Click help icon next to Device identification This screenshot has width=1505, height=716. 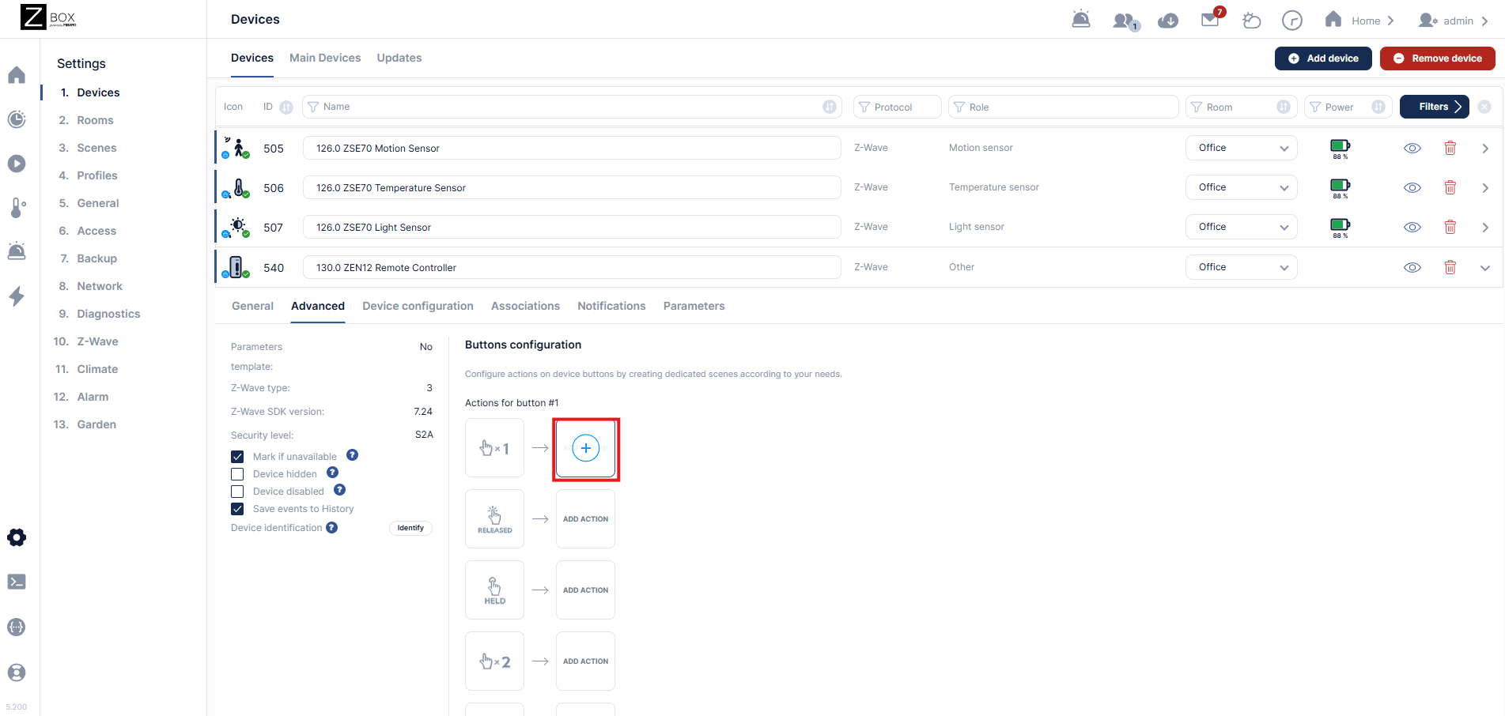point(332,527)
